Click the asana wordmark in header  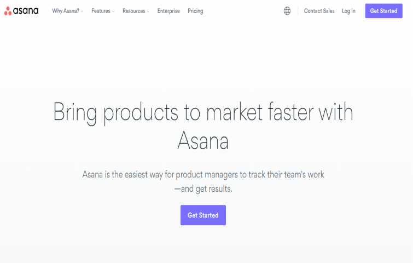tap(26, 11)
